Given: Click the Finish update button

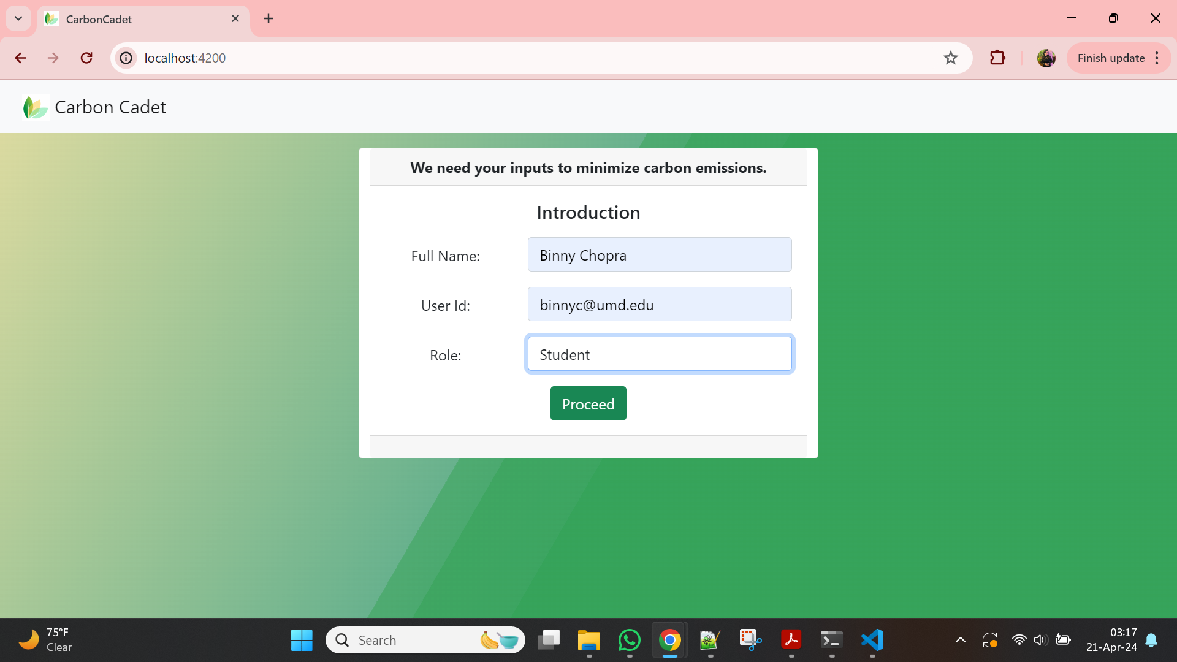Looking at the screenshot, I should (1110, 58).
